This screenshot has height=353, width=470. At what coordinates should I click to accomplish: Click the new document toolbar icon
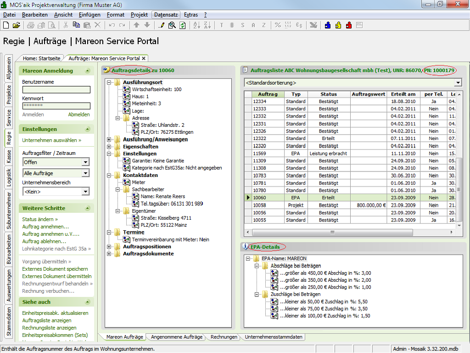coord(6,25)
